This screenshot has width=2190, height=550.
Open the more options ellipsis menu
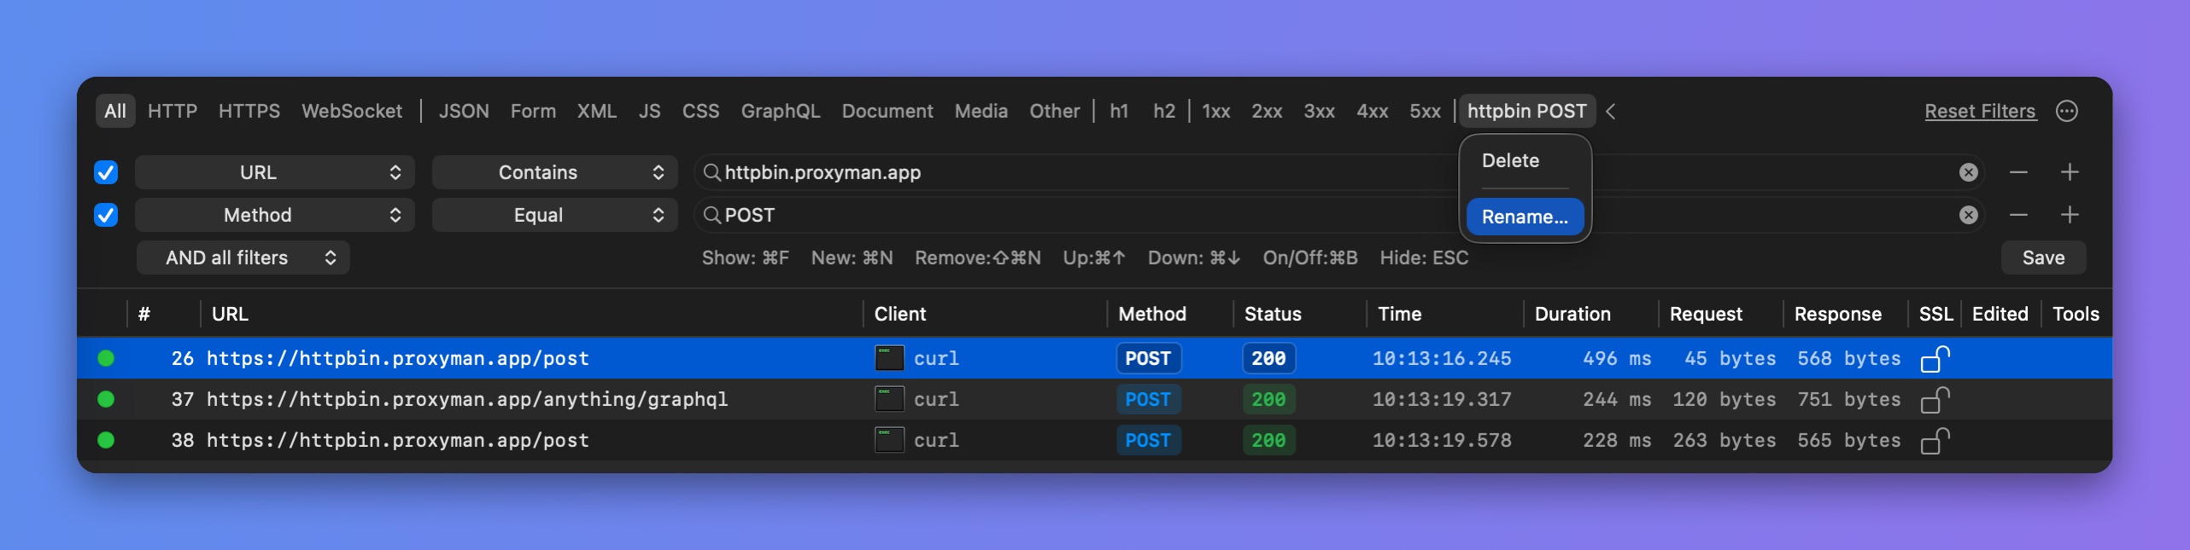2067,111
